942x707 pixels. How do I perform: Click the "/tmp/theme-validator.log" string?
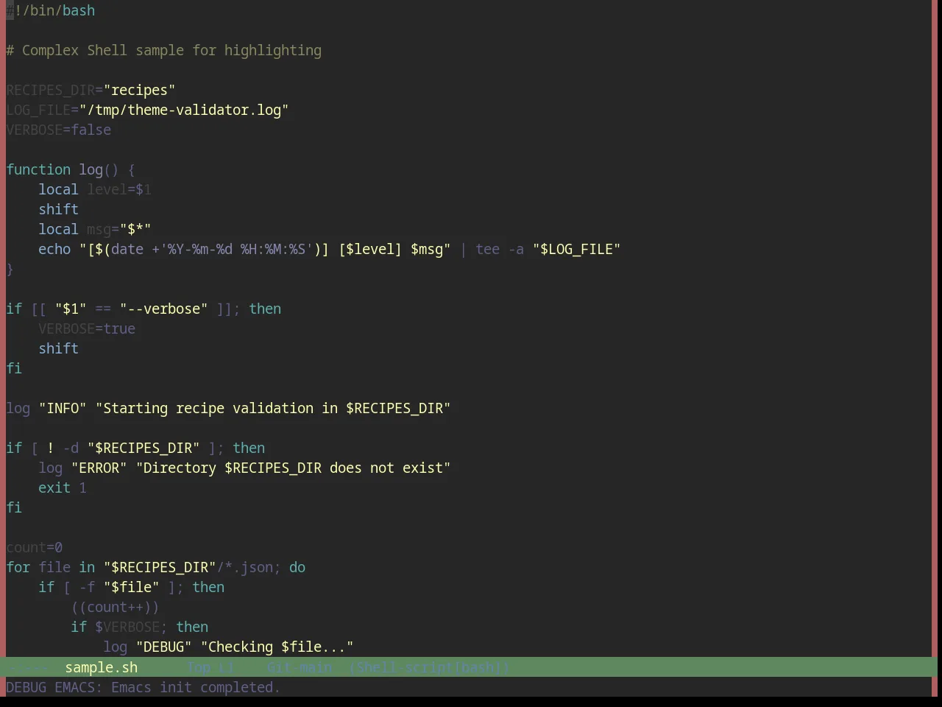point(184,110)
